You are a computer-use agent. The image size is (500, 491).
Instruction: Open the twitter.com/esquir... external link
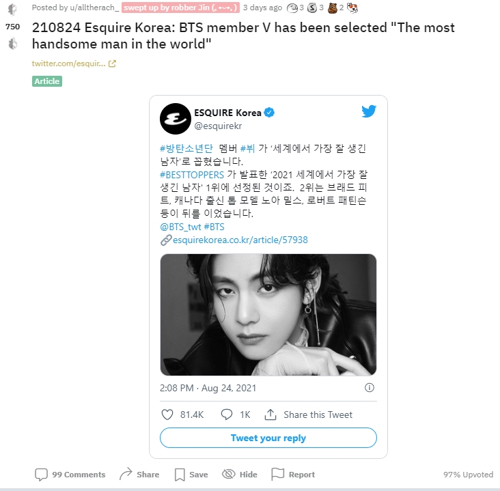(74, 64)
